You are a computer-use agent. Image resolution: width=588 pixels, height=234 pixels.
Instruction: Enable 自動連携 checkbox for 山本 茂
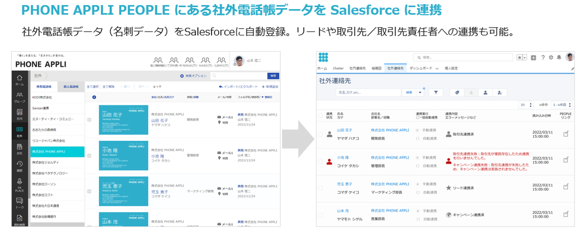pos(418,219)
